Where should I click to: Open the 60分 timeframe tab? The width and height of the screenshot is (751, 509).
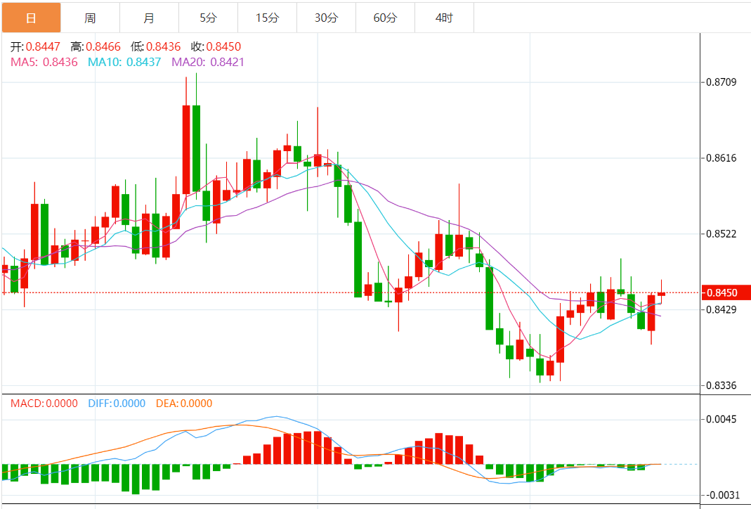click(x=385, y=18)
